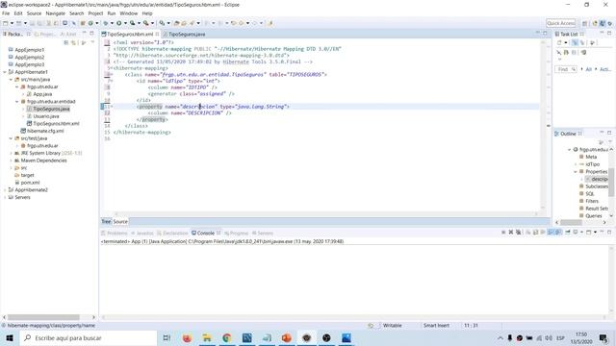This screenshot has width=616, height=346.
Task: Toggle Scroll Lock in Console toolbar
Action: (535, 233)
